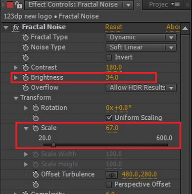Enable the Contrast keyframe stopwatch

coord(26,67)
